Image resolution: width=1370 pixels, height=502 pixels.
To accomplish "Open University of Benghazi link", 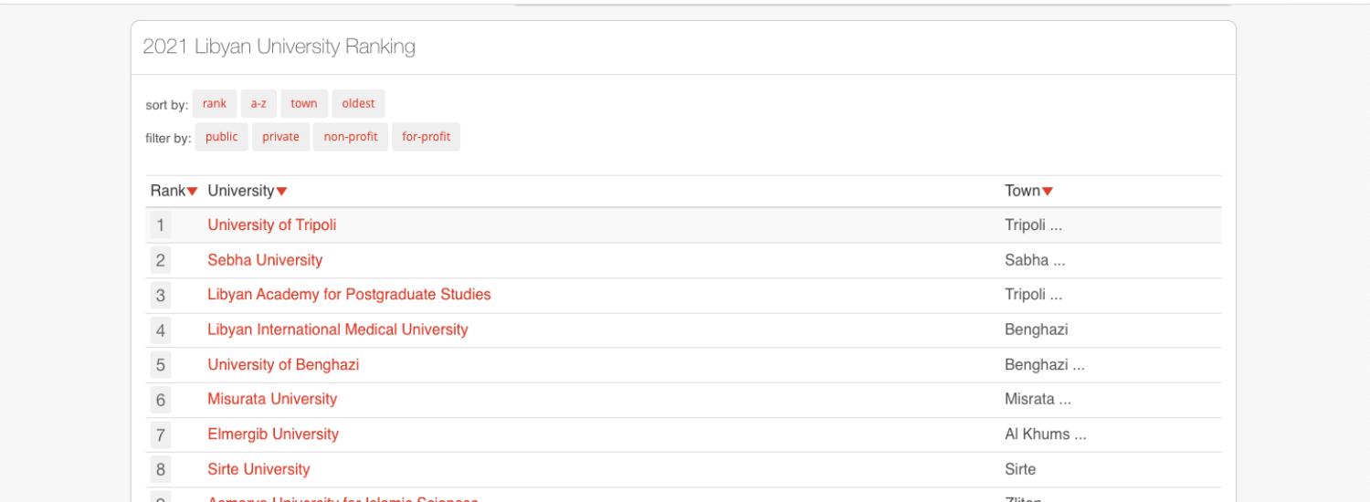I will click(283, 364).
